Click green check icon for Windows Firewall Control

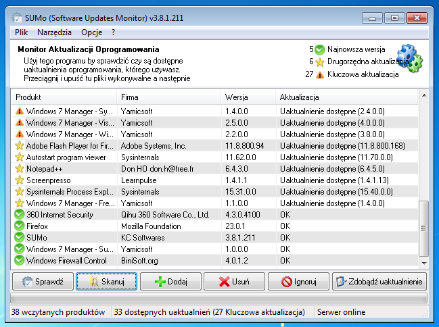click(20, 260)
